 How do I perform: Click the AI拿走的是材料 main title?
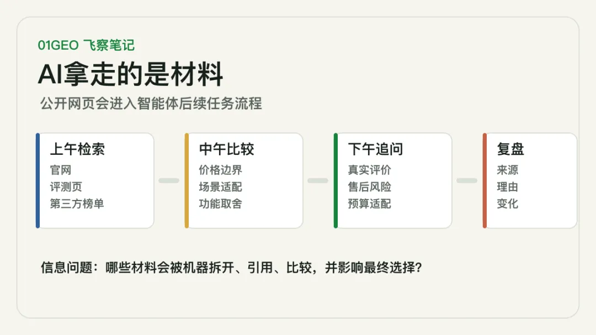pyautogui.click(x=130, y=74)
